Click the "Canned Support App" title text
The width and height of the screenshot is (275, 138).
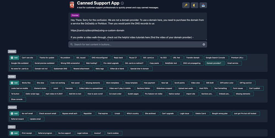click(98, 3)
